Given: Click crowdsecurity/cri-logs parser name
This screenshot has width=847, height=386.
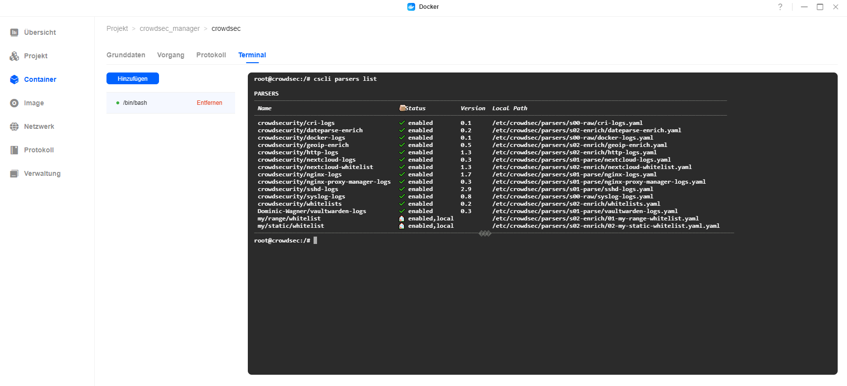Looking at the screenshot, I should tap(296, 123).
